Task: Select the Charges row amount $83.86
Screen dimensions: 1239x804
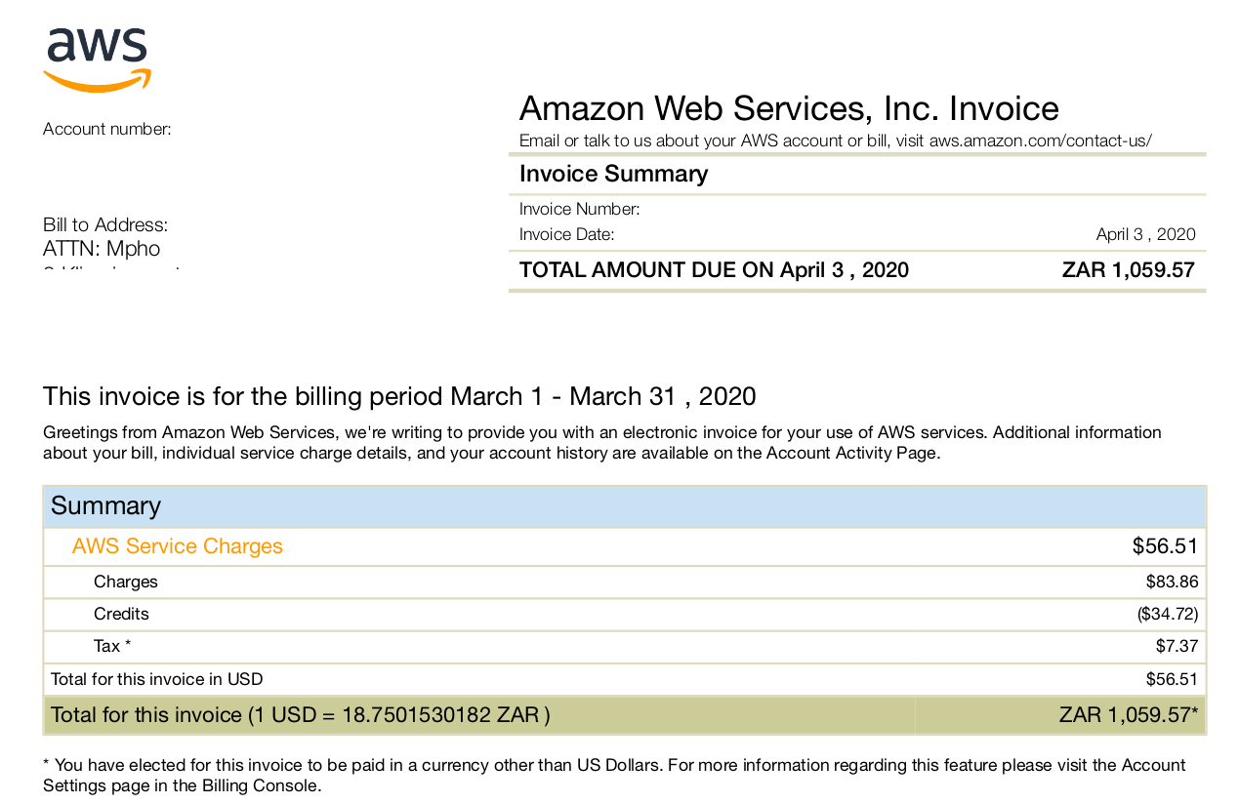Action: (1172, 582)
